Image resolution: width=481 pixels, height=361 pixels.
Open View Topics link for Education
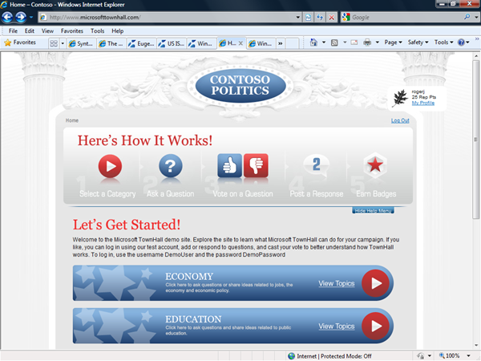pos(337,326)
